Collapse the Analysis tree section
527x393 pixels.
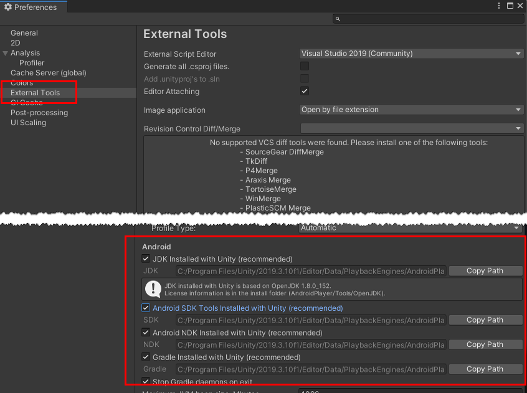click(x=6, y=53)
